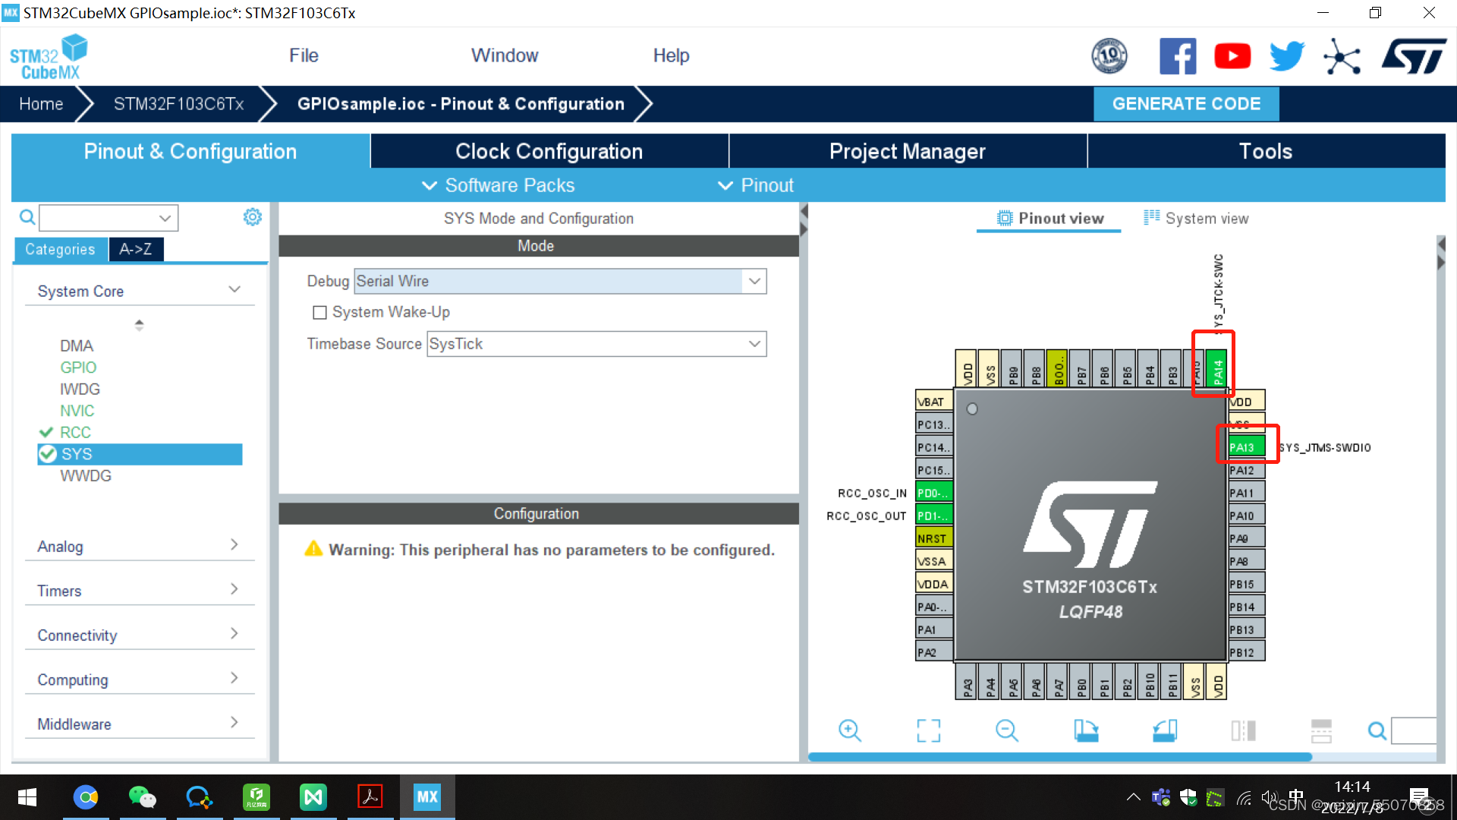Enable the System Wake-Up checkbox
Image resolution: width=1457 pixels, height=820 pixels.
[319, 312]
